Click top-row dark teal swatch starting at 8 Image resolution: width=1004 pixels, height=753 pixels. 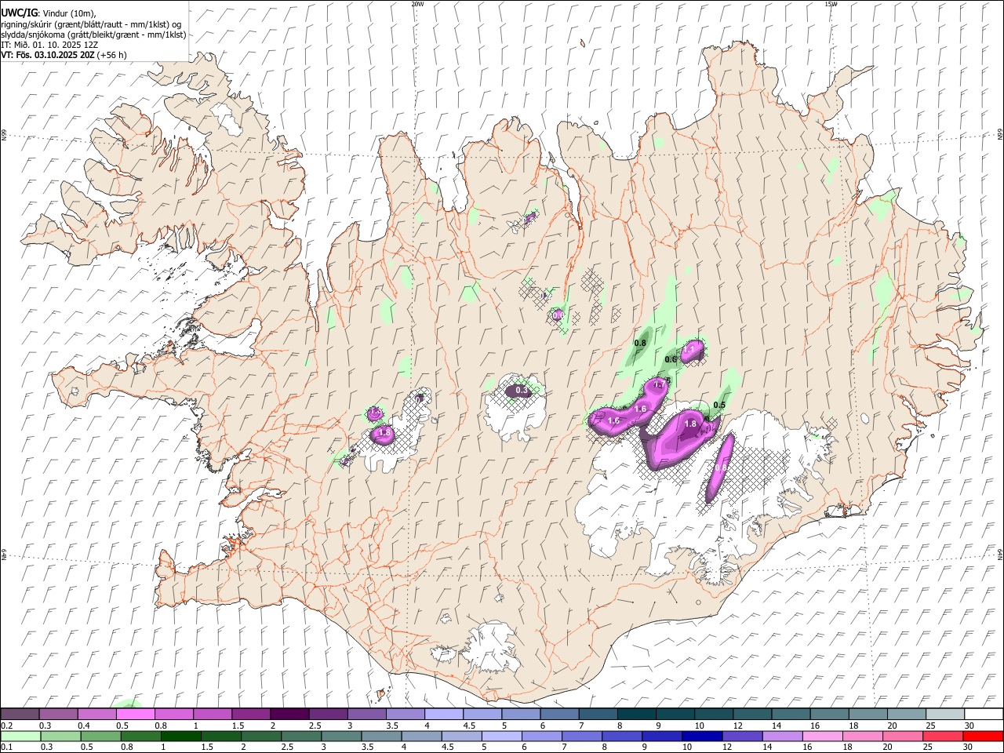637,714
